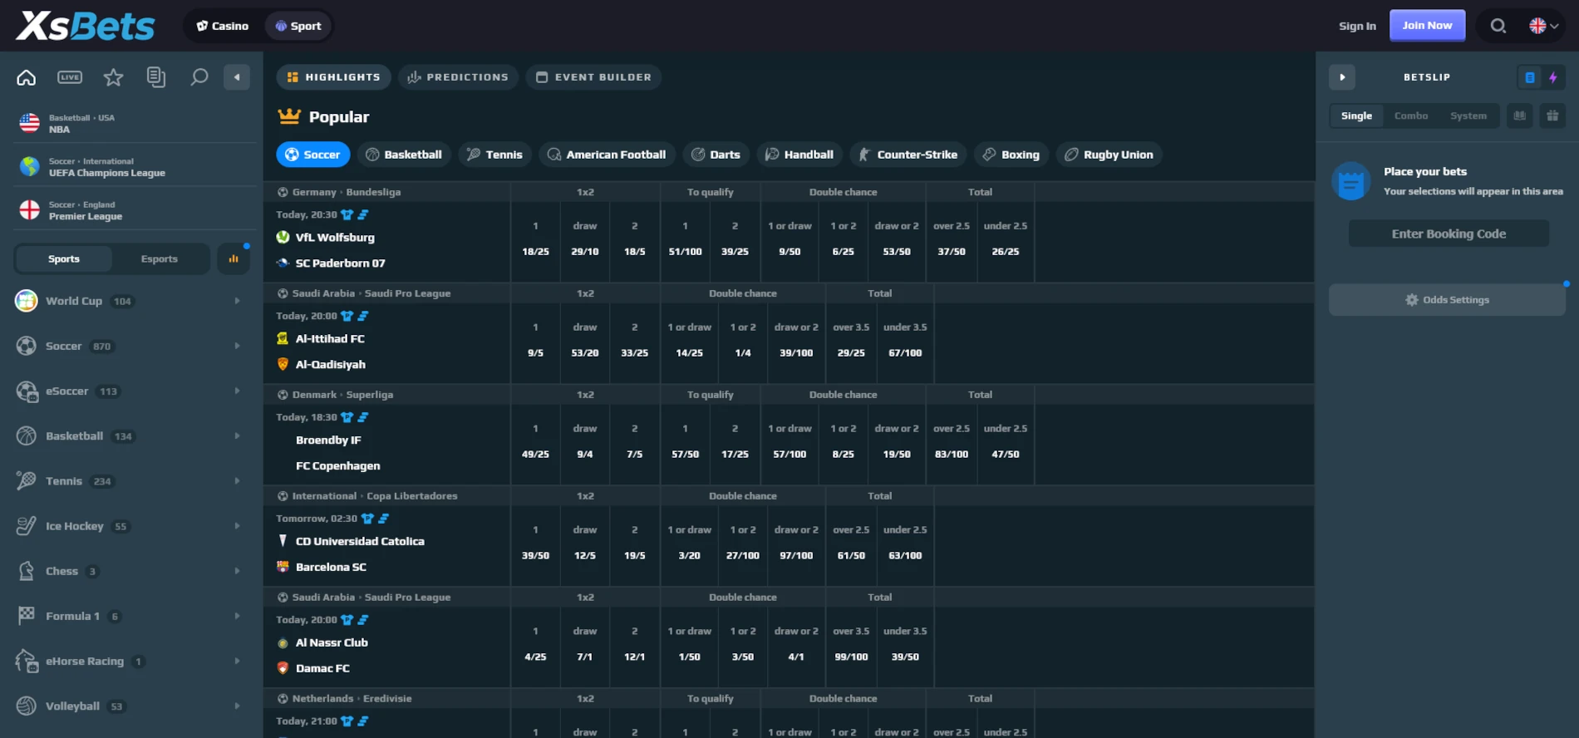Open England Premier League shortcut

(x=133, y=210)
